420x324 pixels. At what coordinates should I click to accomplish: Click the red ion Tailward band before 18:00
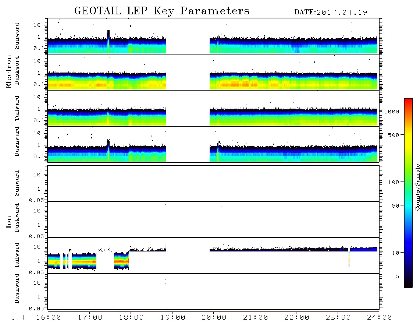click(x=121, y=261)
